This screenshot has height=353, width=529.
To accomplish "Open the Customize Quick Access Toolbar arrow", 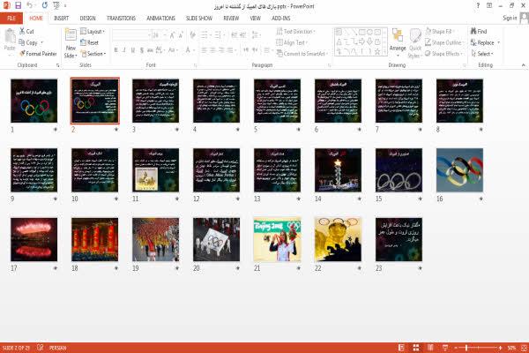I will (x=65, y=6).
